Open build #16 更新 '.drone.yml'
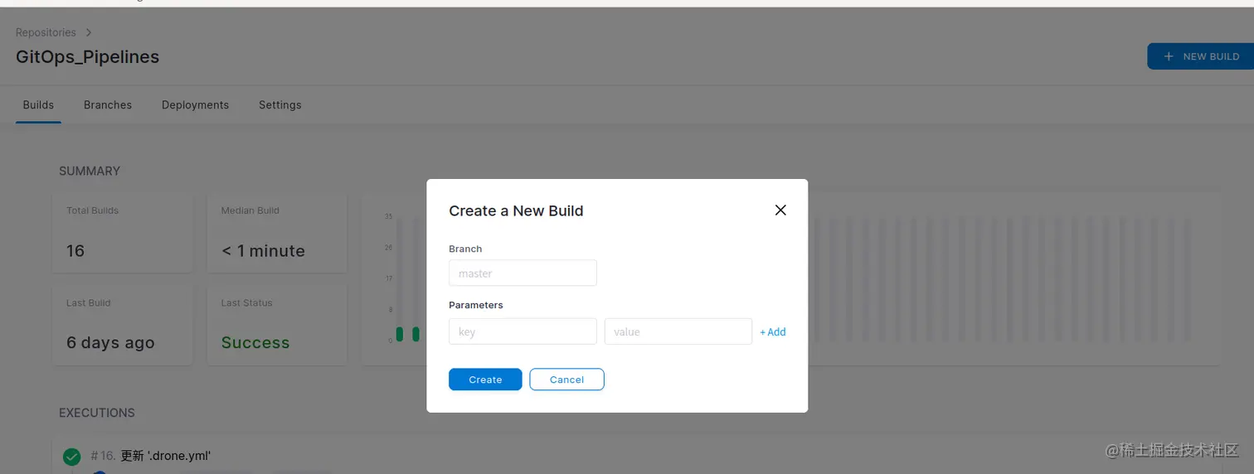1254x474 pixels. tap(150, 456)
